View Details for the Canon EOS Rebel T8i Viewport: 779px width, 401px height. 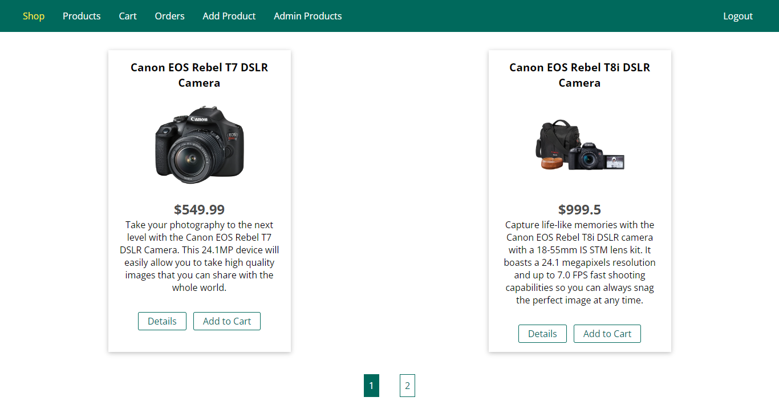point(542,333)
